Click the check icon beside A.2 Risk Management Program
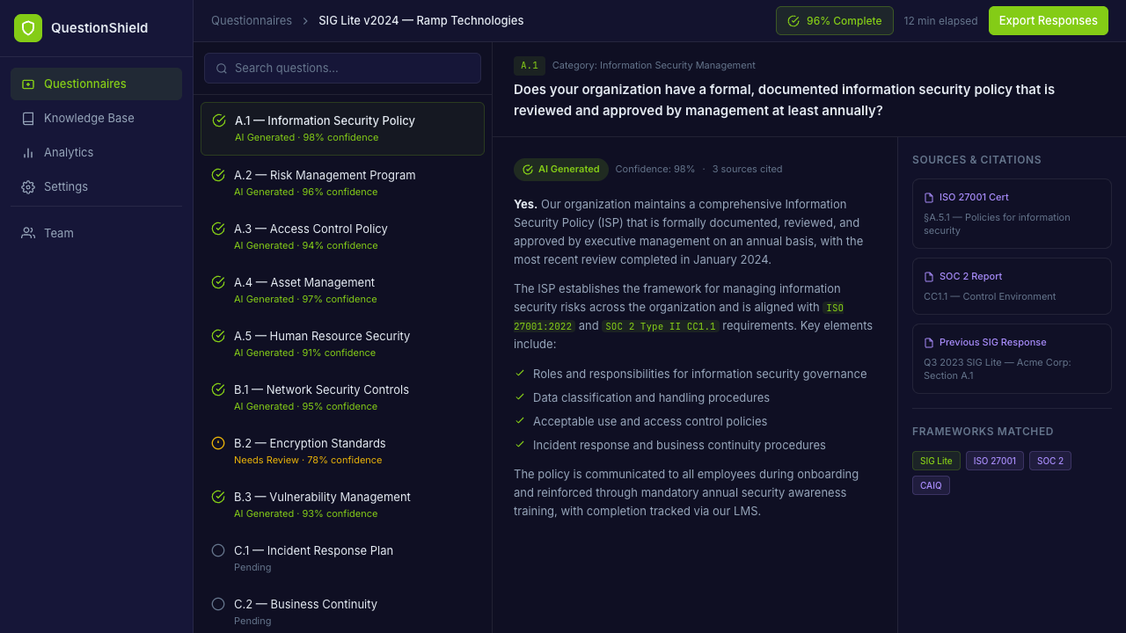 tap(218, 175)
